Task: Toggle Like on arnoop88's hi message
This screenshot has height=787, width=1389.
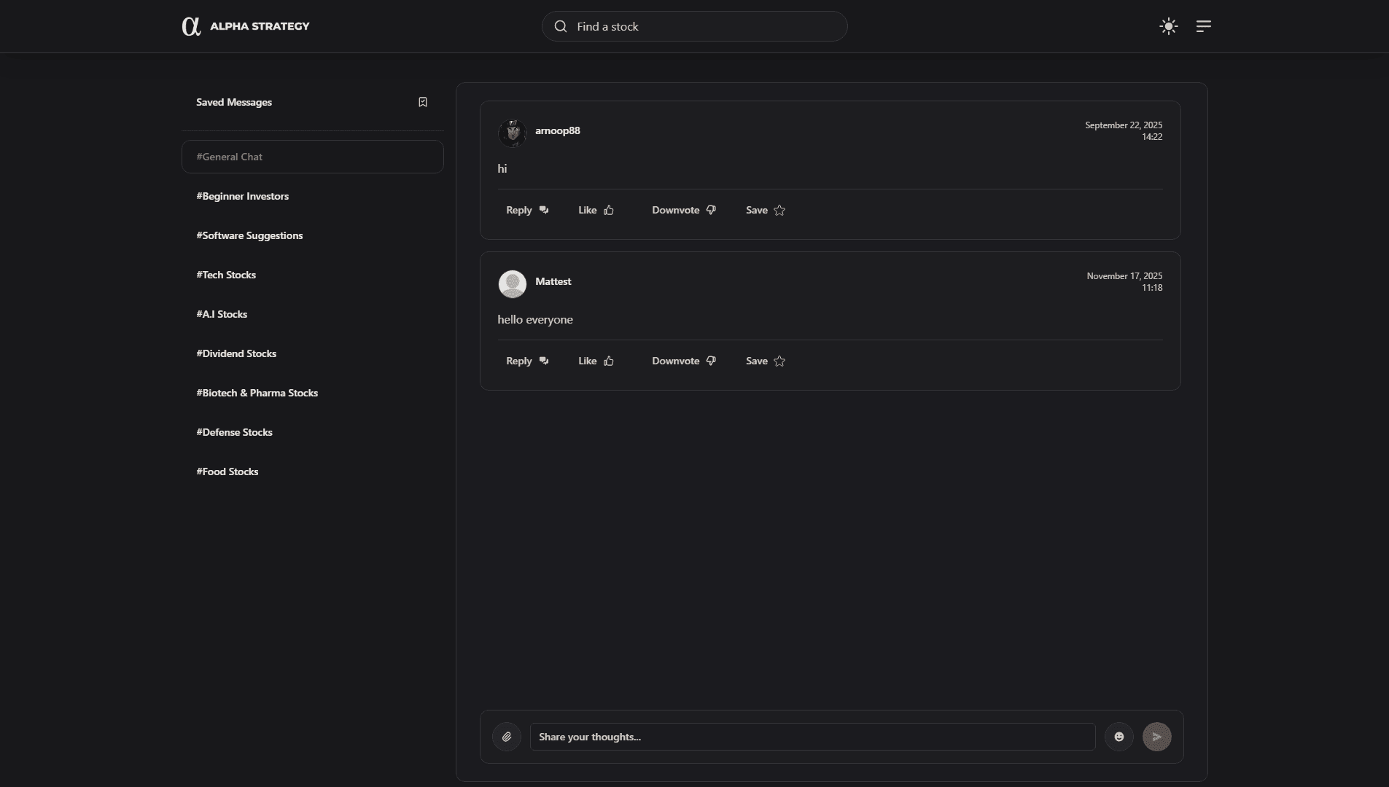Action: (595, 210)
